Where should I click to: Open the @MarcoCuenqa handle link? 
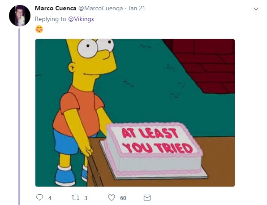pyautogui.click(x=100, y=9)
